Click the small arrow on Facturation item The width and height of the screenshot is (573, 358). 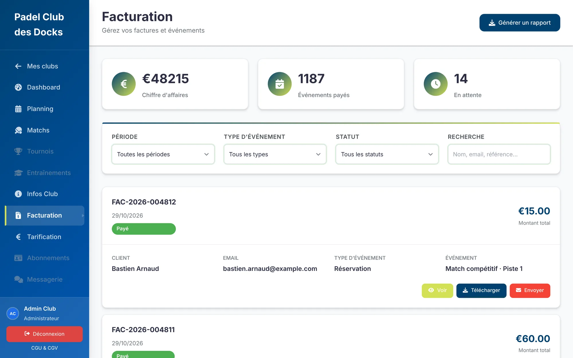coord(83,216)
